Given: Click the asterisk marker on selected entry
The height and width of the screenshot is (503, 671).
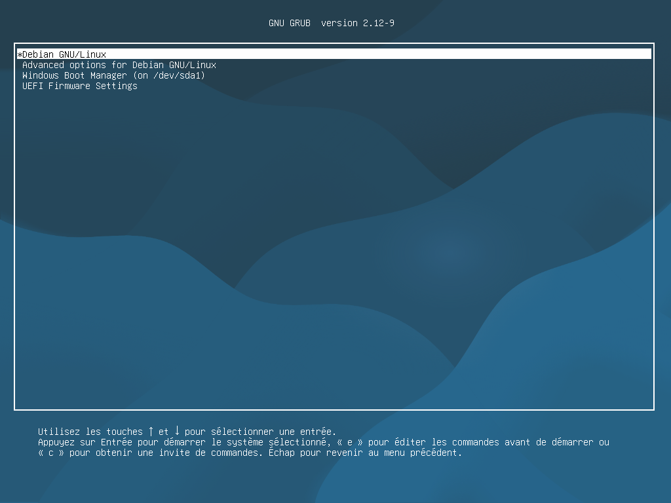Looking at the screenshot, I should [19, 54].
